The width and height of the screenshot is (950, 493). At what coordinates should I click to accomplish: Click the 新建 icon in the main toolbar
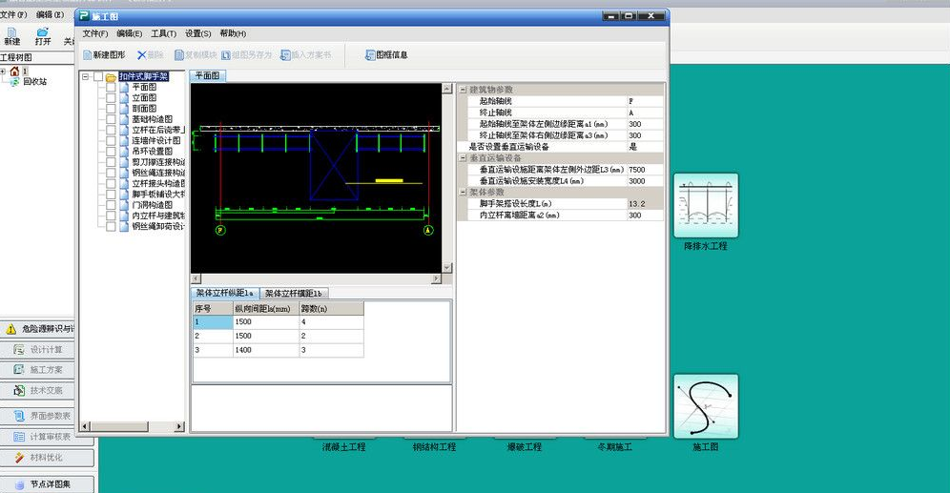point(12,31)
